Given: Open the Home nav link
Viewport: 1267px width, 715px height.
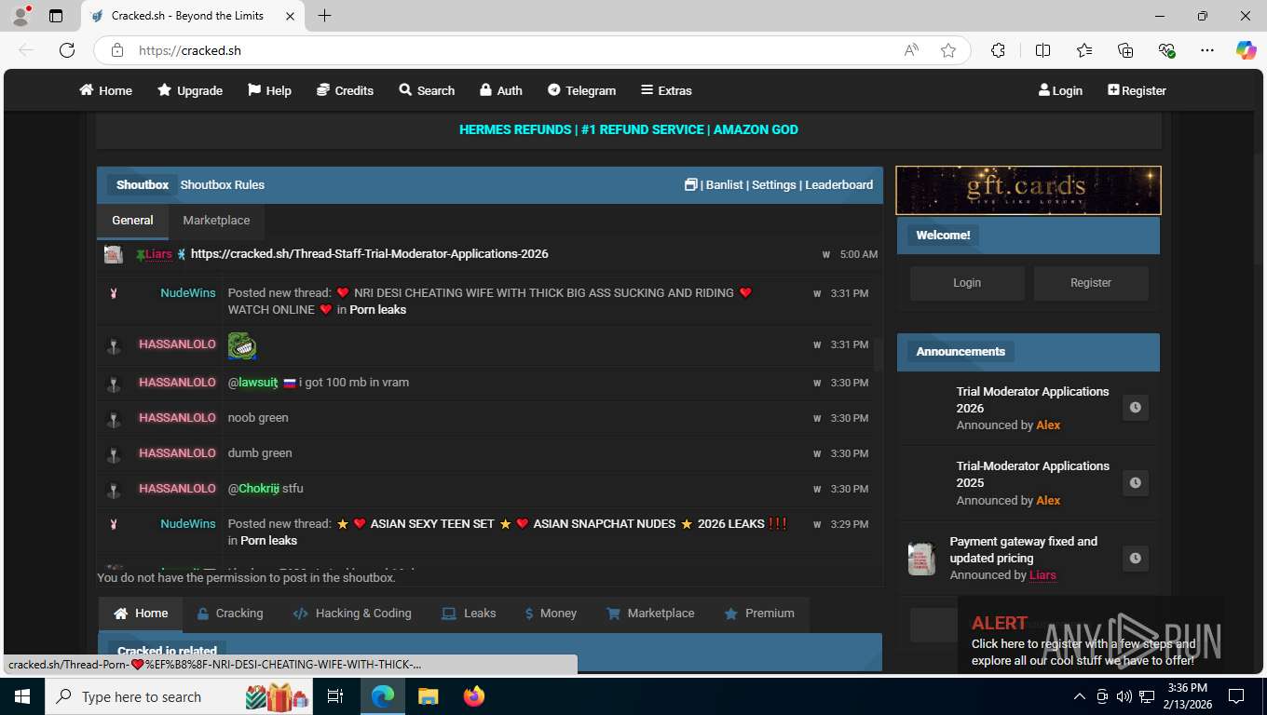Looking at the screenshot, I should pos(105,90).
